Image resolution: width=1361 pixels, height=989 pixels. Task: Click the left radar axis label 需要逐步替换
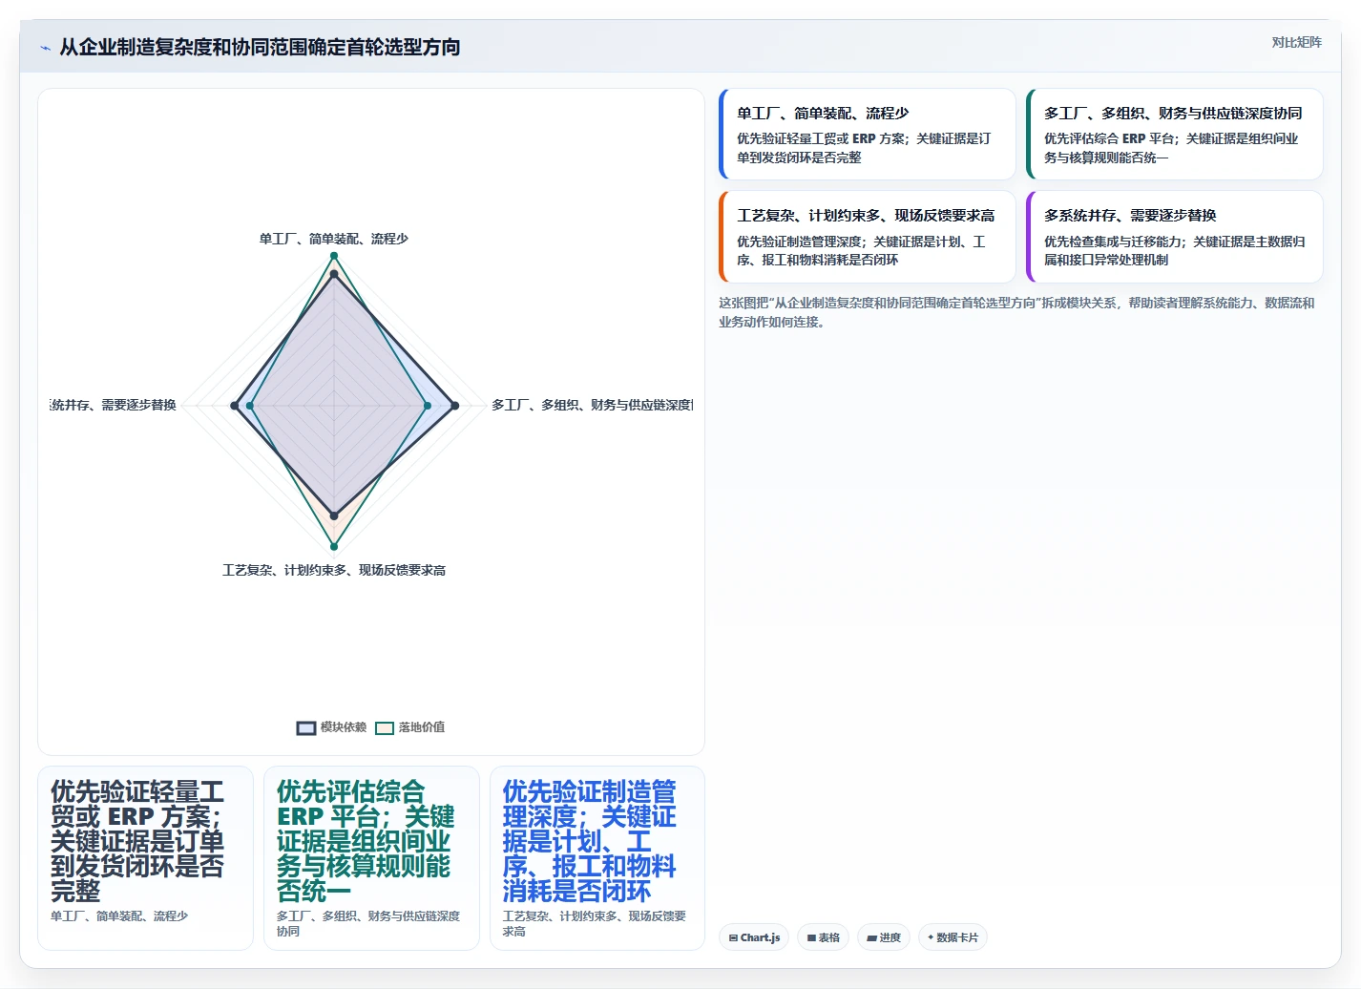click(x=114, y=405)
